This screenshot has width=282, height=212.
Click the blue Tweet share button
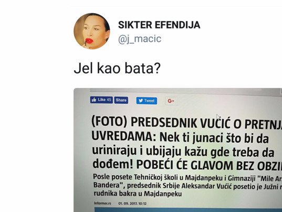pos(147,100)
